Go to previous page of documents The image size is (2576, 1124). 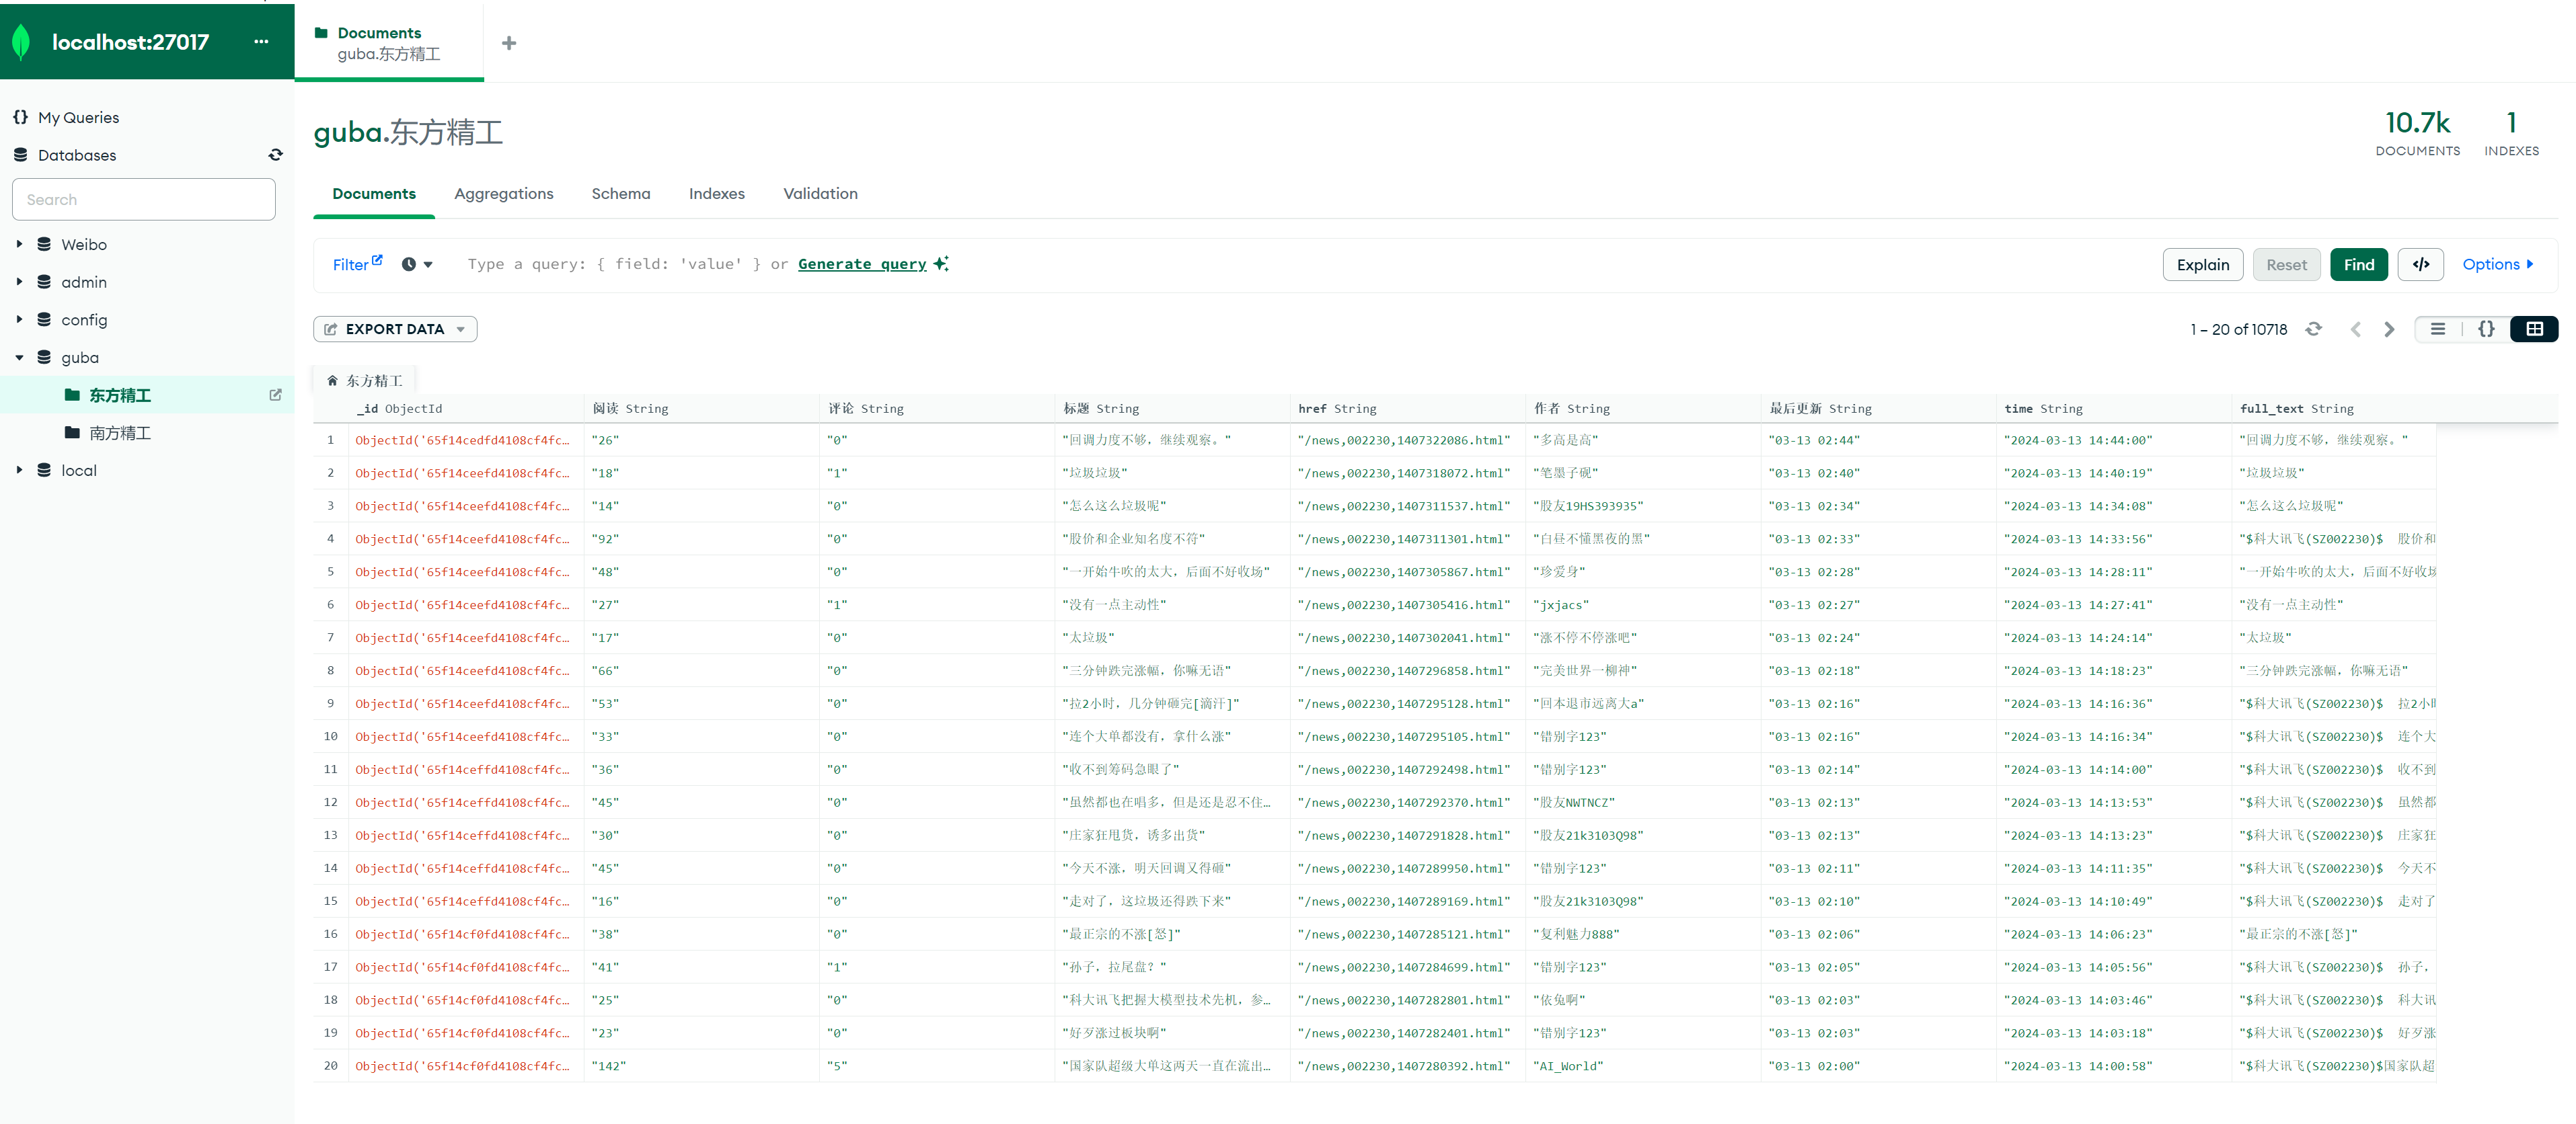(2356, 329)
